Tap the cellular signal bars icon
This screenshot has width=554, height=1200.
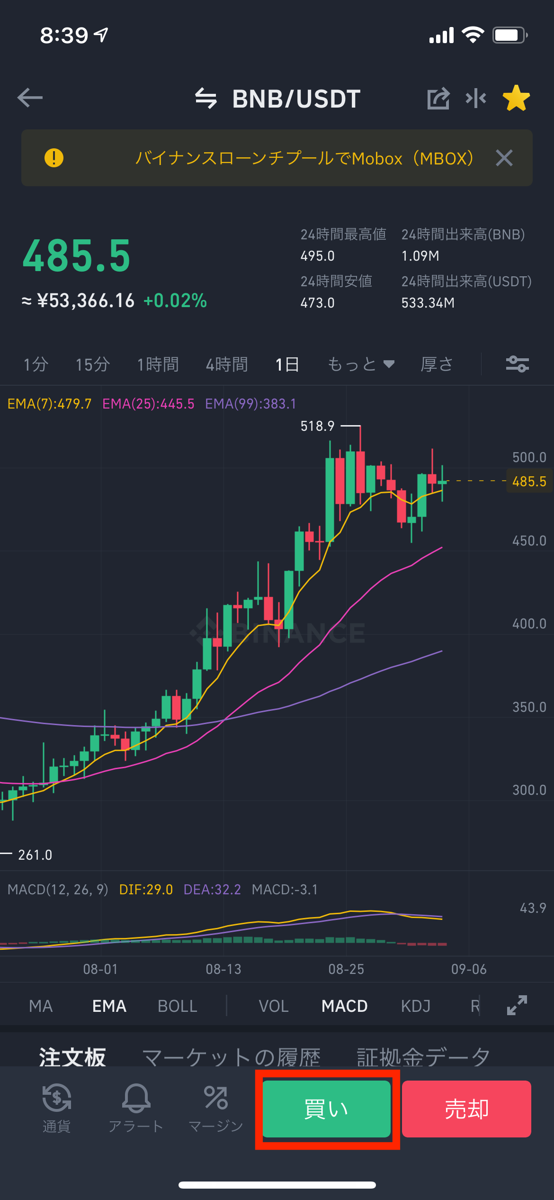(441, 35)
